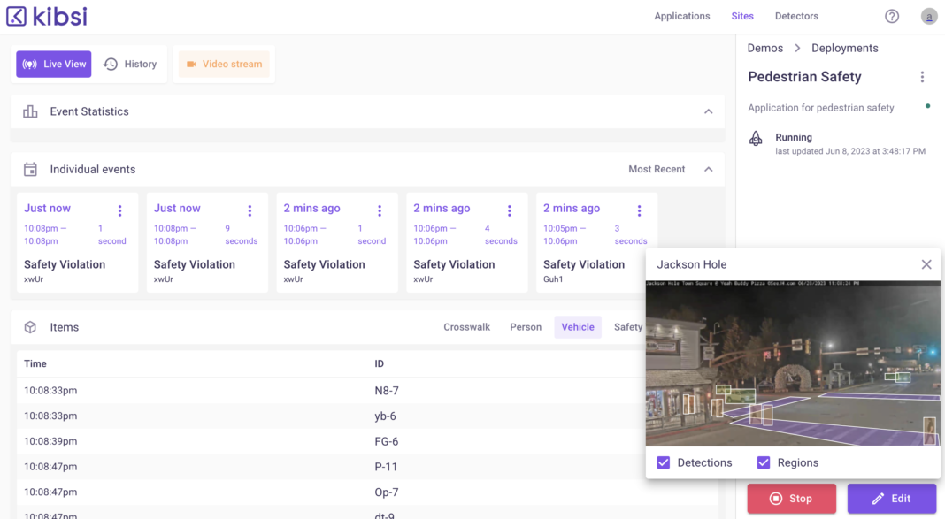
Task: Collapse the Individual events panel
Action: tap(708, 168)
